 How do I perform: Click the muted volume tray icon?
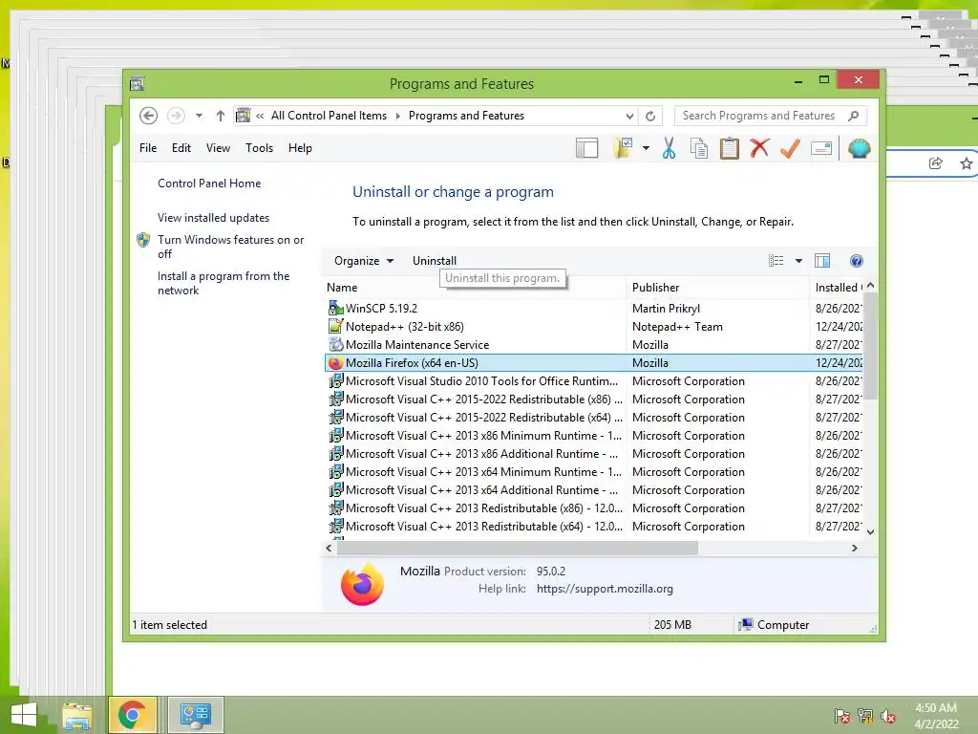[x=888, y=716]
